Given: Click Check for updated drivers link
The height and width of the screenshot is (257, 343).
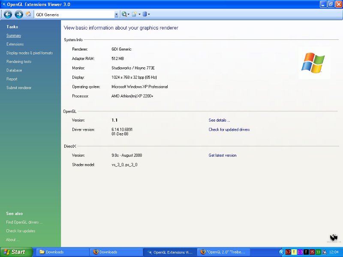Looking at the screenshot, I should (229, 129).
